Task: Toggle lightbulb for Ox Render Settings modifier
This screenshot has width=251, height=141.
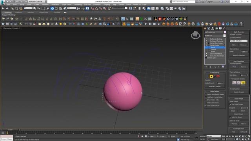Action: pyautogui.click(x=206, y=39)
